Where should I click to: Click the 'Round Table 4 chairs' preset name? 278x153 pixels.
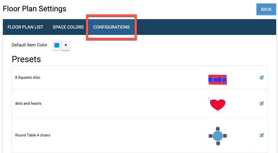point(33,135)
